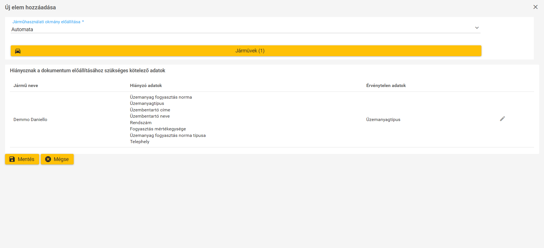The height and width of the screenshot is (248, 544).
Task: Expand the dropdown chevron next to Automata
Action: [x=477, y=28]
